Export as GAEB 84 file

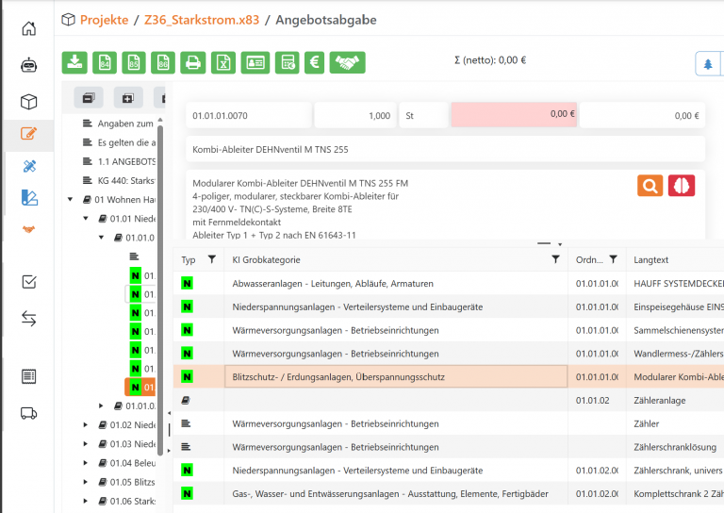(104, 62)
